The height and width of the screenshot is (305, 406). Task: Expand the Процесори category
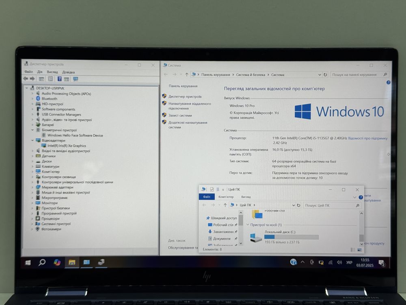click(32, 218)
